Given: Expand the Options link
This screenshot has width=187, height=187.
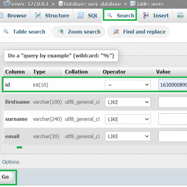Looking at the screenshot, I should coord(11,162).
